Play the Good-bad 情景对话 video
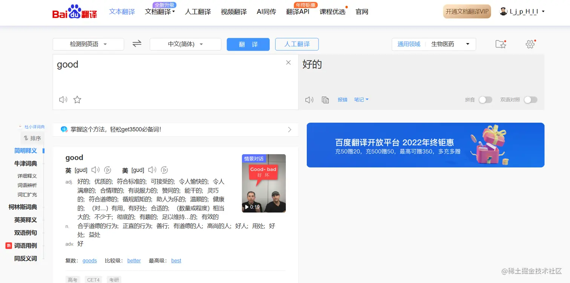 (x=264, y=183)
